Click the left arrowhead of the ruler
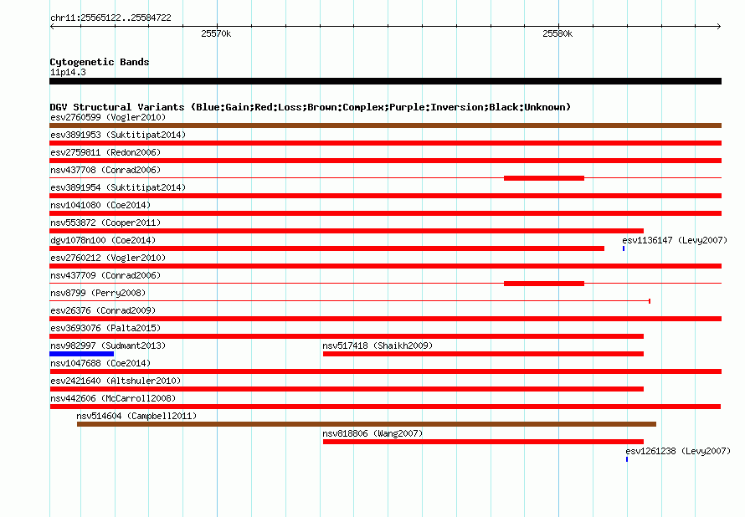The image size is (745, 517). [x=52, y=26]
